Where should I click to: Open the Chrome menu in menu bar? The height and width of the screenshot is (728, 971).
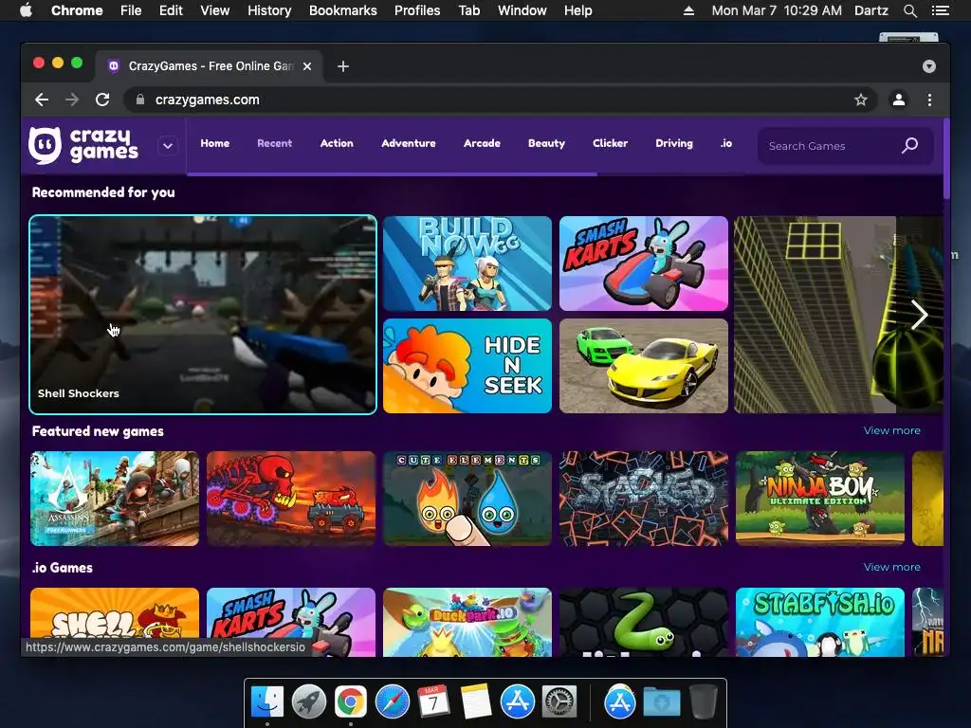point(77,10)
